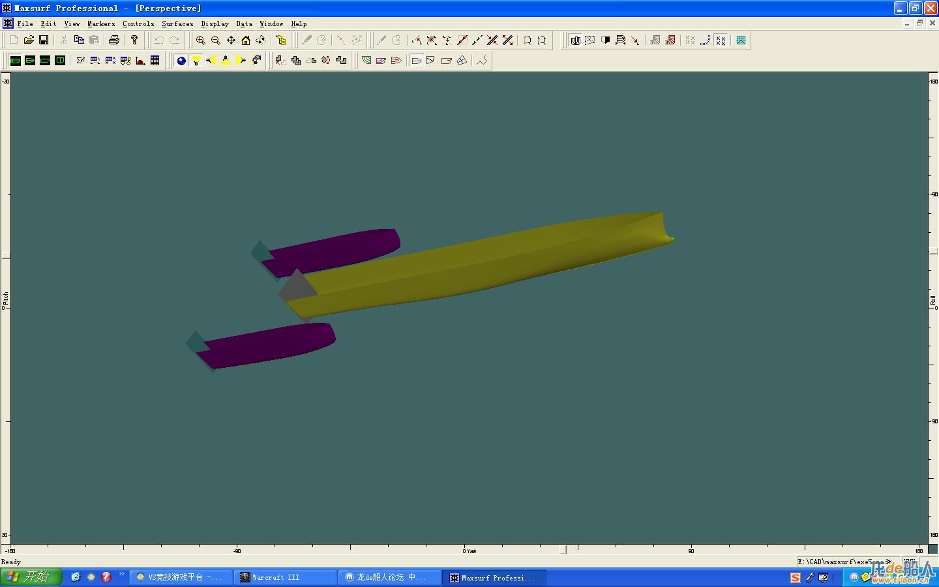939x587 pixels.
Task: Click the Windows Start button
Action: (31, 577)
